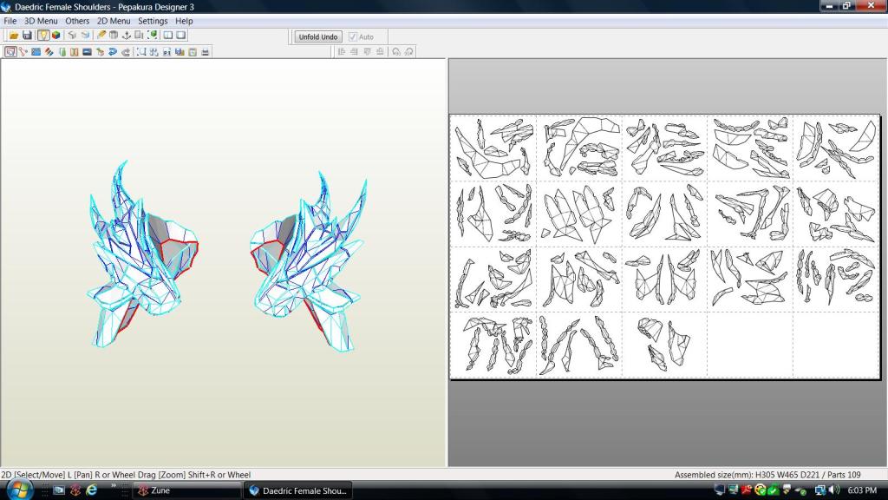Click the orange flap icon in second toolbar
The image size is (888, 500).
[75, 51]
